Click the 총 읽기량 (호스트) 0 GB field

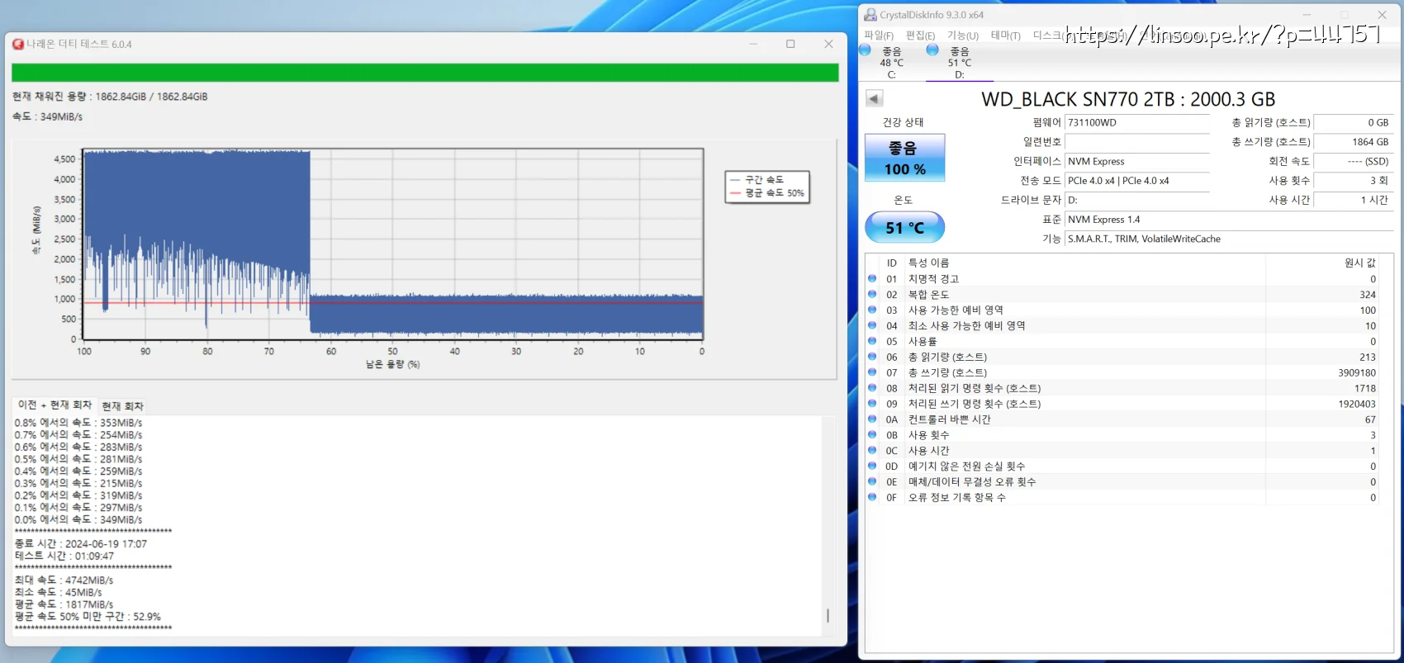[x=1353, y=123]
